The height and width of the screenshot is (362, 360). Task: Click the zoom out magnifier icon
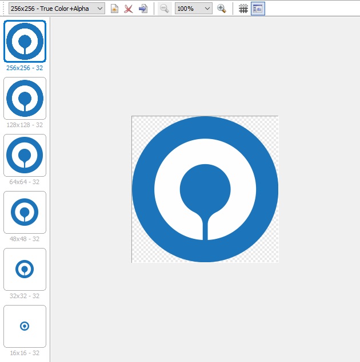[x=164, y=9]
